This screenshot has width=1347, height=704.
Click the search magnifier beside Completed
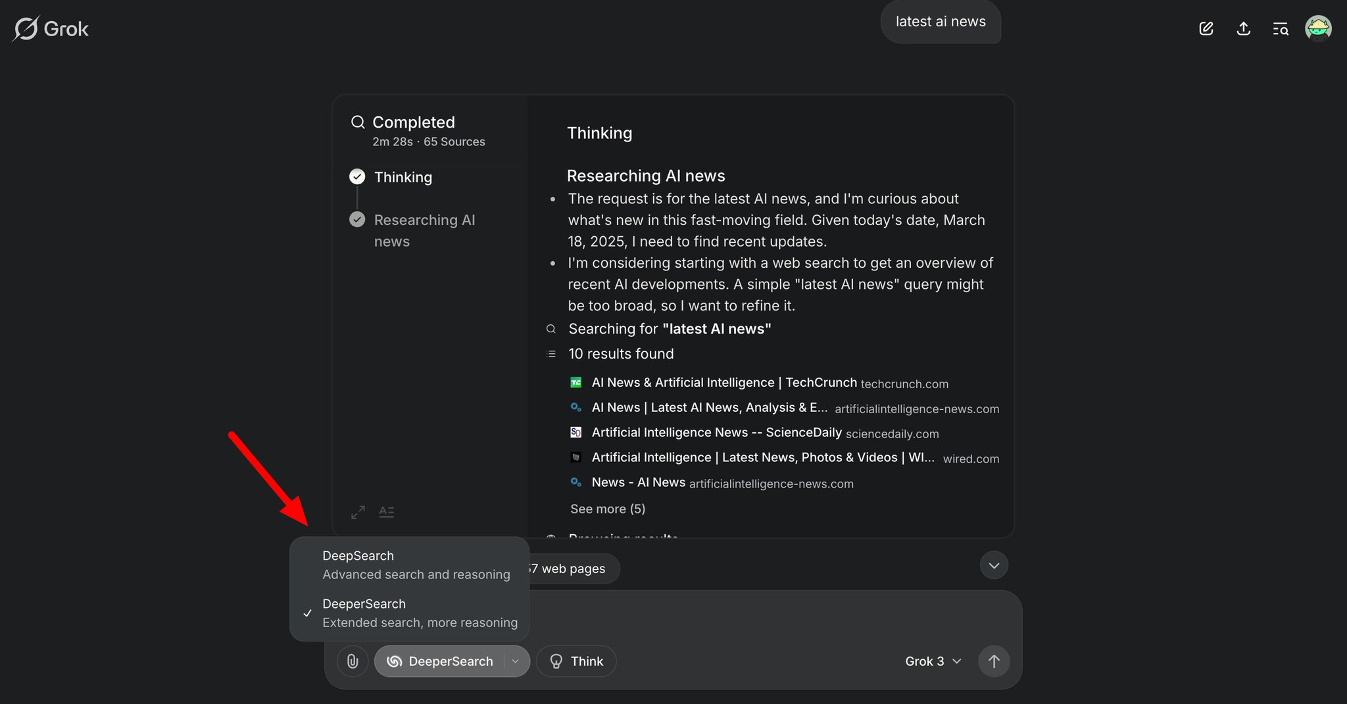click(358, 122)
